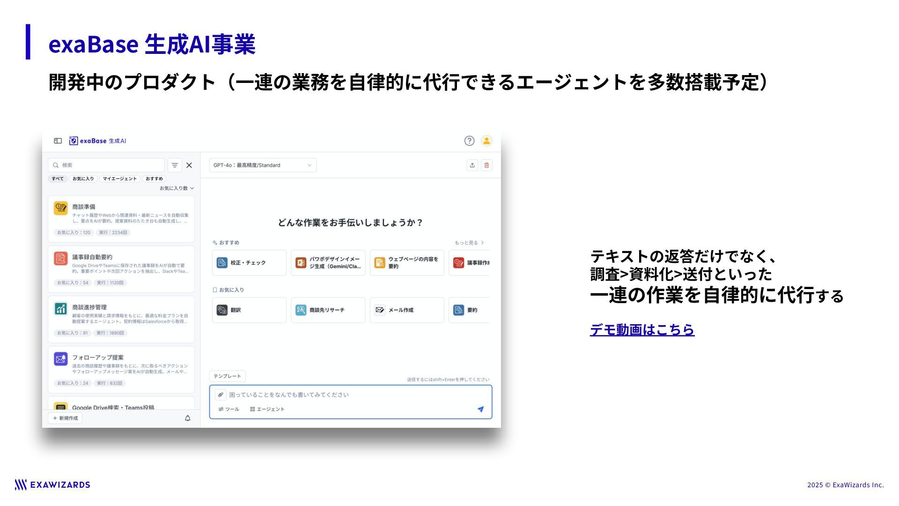Click 実行：1890回 badge
The width and height of the screenshot is (899, 506).
point(110,333)
